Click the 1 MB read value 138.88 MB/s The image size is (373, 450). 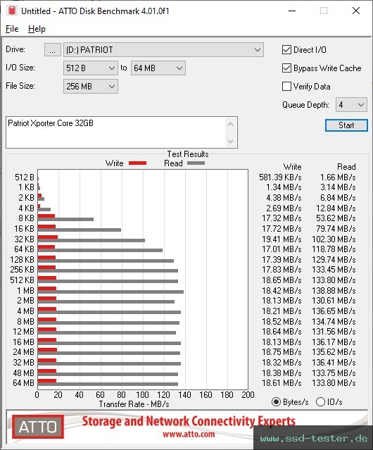334,290
